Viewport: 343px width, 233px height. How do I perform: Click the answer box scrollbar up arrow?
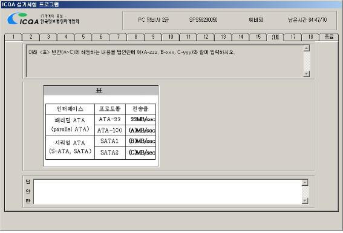(x=305, y=182)
